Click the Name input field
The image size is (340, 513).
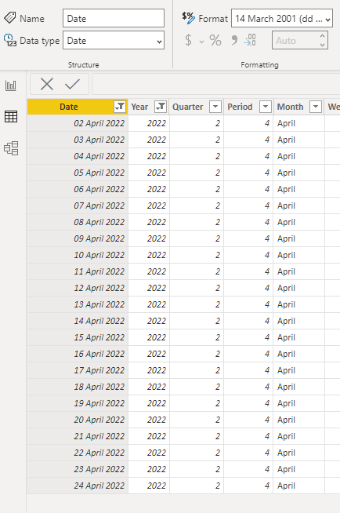pyautogui.click(x=114, y=18)
